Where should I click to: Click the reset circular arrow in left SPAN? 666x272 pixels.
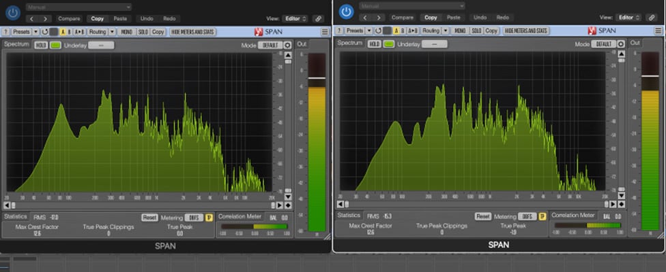[45, 32]
